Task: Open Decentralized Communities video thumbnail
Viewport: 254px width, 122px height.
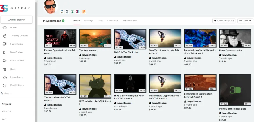Action: 200,83
